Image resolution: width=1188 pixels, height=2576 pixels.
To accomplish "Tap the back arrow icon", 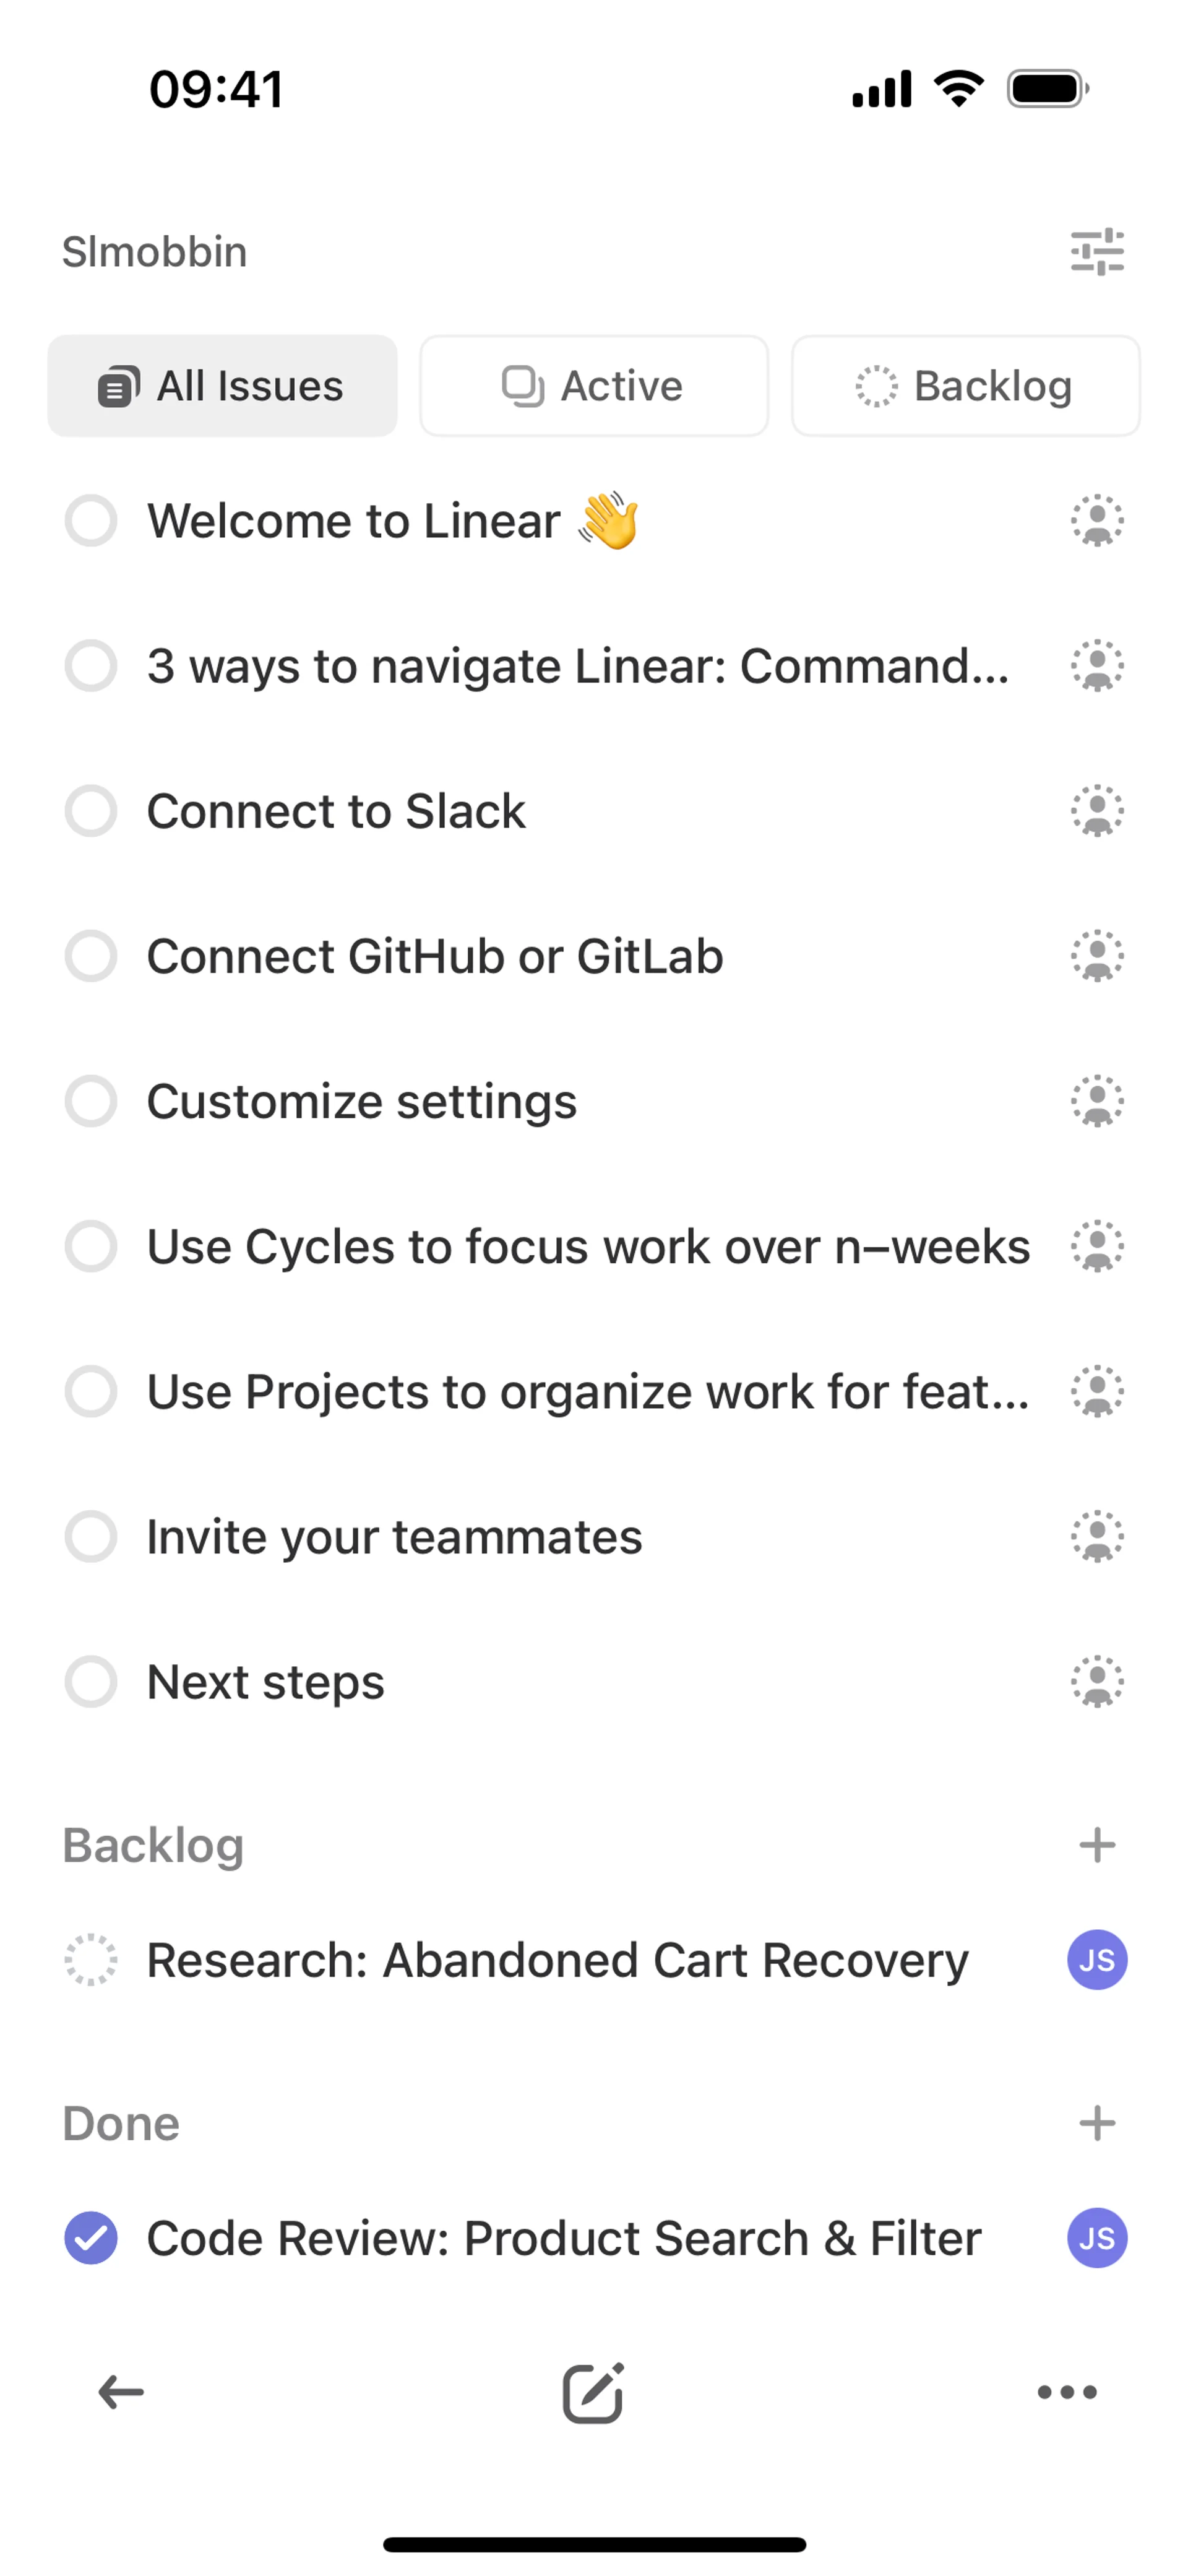I will (121, 2392).
